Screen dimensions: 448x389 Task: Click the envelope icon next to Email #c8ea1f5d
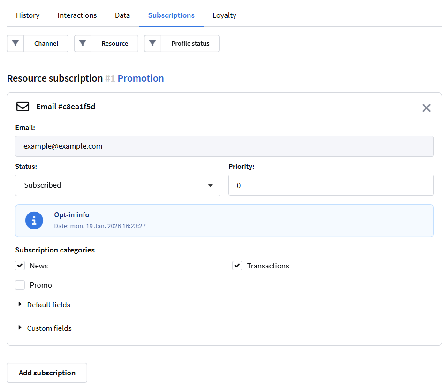pos(23,107)
